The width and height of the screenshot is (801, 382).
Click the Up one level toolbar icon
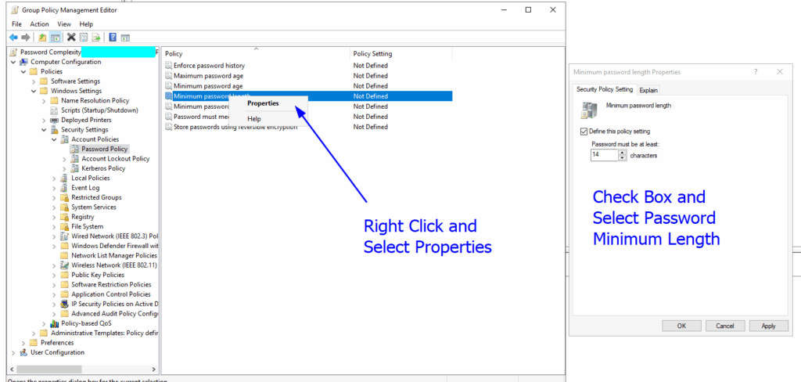tap(42, 37)
